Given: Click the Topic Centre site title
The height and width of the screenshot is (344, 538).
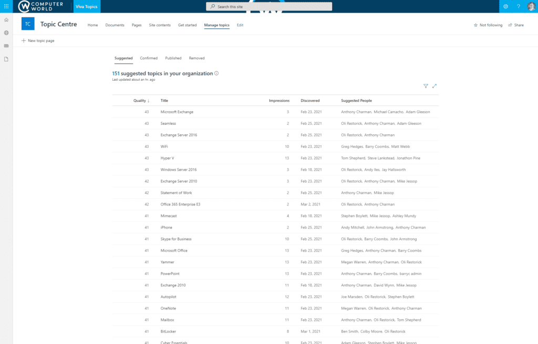Looking at the screenshot, I should (59, 24).
